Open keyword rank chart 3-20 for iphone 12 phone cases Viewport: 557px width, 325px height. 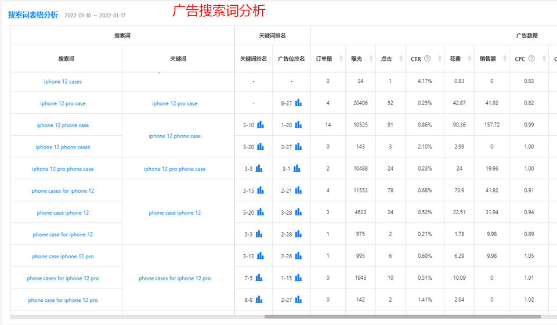pos(261,146)
